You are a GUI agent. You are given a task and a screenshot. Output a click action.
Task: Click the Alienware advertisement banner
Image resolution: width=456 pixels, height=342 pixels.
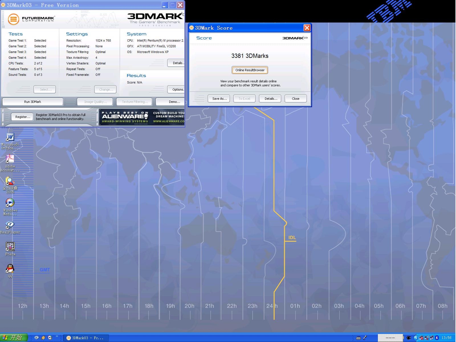tap(142, 117)
